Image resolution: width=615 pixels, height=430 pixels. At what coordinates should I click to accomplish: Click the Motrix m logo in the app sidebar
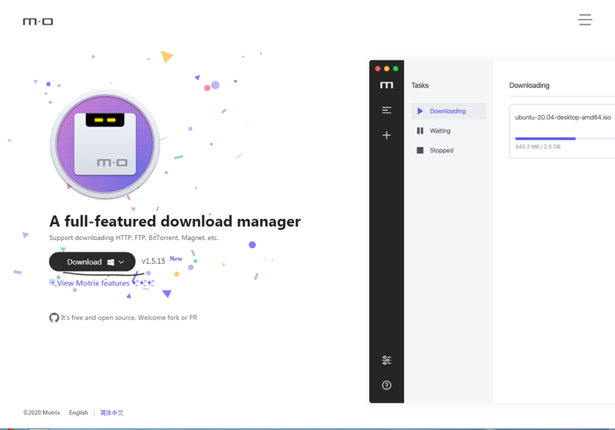pyautogui.click(x=387, y=85)
